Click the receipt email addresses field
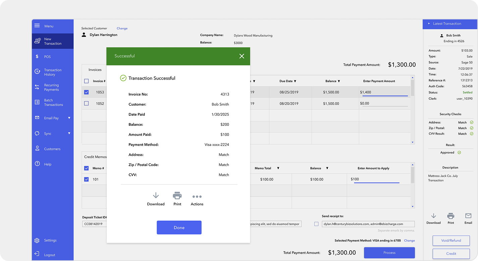Viewport: 478px width, 261px height. (x=368, y=224)
